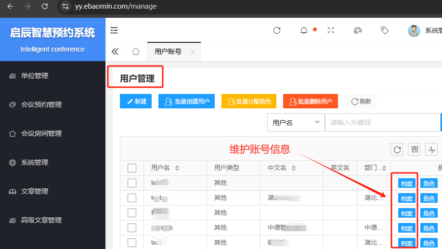Sort by 用户名 column arrows
This screenshot has width=442, height=249.
click(177, 168)
